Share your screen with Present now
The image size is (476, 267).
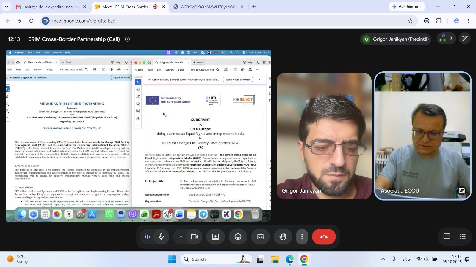(215, 237)
